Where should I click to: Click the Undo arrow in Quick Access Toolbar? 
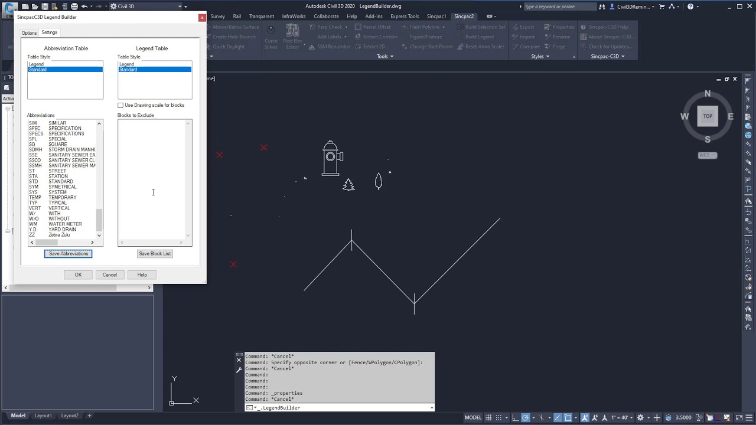point(84,6)
